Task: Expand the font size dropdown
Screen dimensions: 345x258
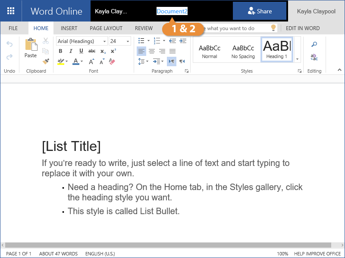Action: click(128, 41)
